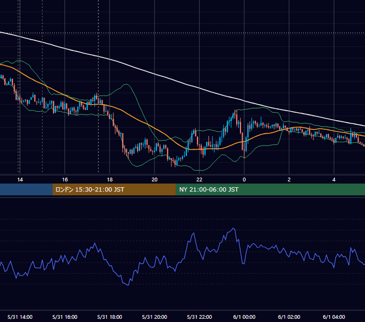Click the ロンドン 15:30-21:00 JST session bar
The height and width of the screenshot is (322, 365).
(114, 189)
